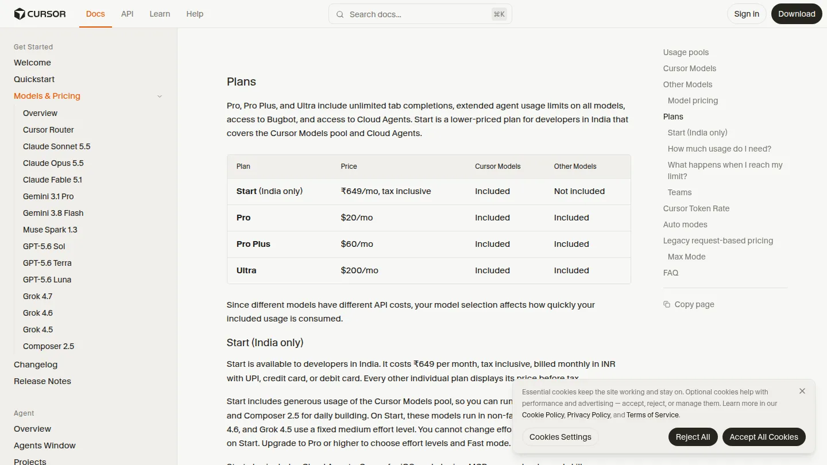Open the Privacy Policy link
Viewport: 827px width, 465px height.
(x=589, y=415)
